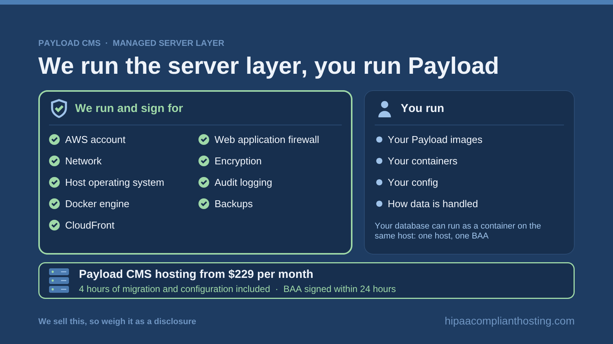Click the check icon next to AWS account
The image size is (613, 344).
(x=54, y=140)
